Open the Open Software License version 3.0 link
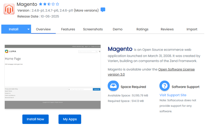The width and height of the screenshot is (208, 127). (151, 72)
